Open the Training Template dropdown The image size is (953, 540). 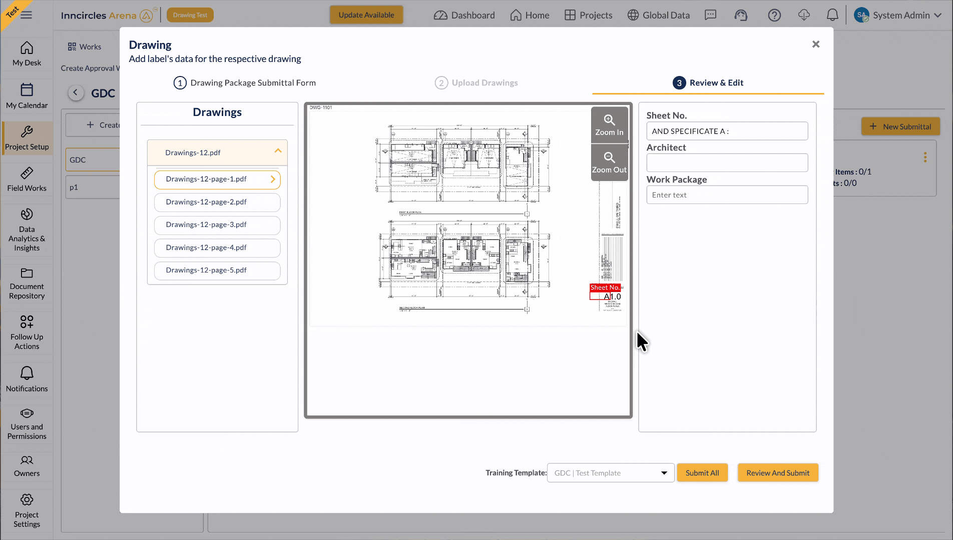(x=611, y=473)
